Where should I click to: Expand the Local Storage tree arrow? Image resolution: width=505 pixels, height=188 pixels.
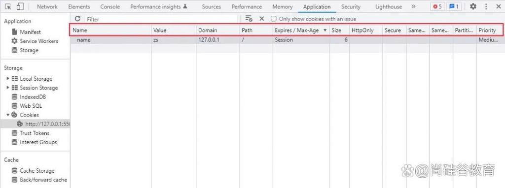(8, 78)
